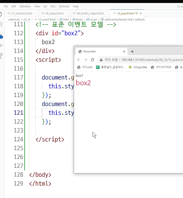Open the View menu
The width and height of the screenshot is (183, 198).
[x=37, y=6]
